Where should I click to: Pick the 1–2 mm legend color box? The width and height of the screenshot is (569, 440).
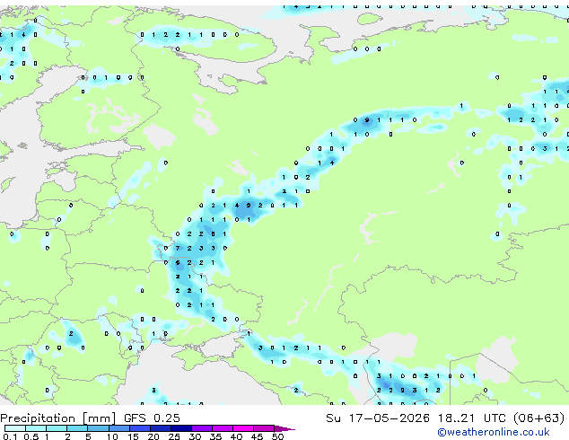click(x=57, y=428)
